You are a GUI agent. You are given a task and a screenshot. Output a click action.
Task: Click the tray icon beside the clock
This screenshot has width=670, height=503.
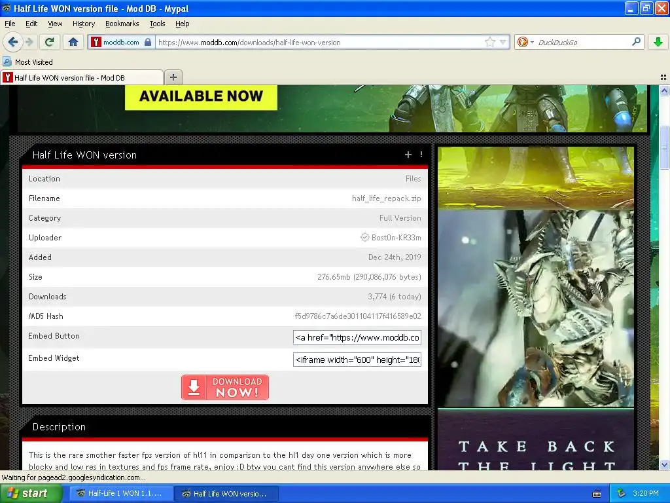[622, 494]
